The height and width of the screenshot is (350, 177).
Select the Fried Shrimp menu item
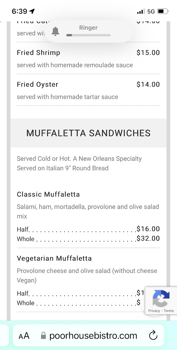click(88, 58)
